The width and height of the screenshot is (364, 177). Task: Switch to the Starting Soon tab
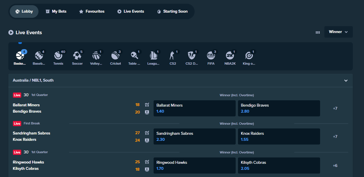[172, 11]
